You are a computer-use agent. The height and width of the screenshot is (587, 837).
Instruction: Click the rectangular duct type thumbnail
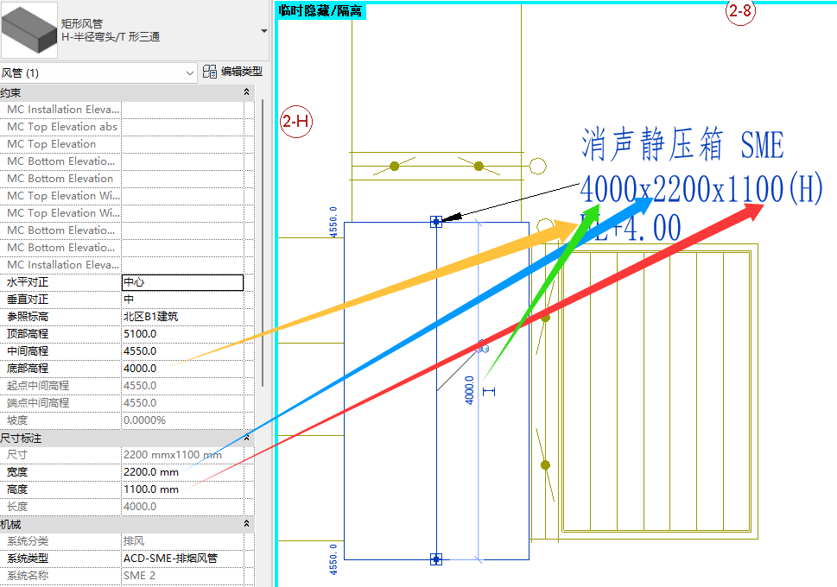pyautogui.click(x=29, y=30)
